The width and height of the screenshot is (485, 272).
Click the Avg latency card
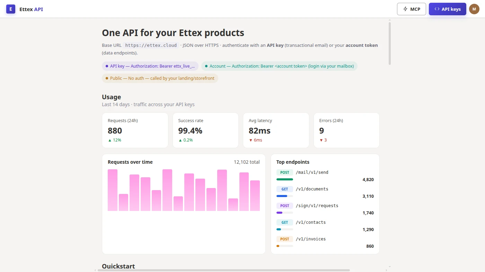click(276, 130)
